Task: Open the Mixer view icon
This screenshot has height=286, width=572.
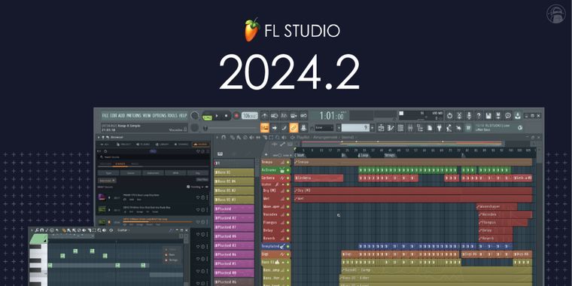Action: click(x=410, y=128)
